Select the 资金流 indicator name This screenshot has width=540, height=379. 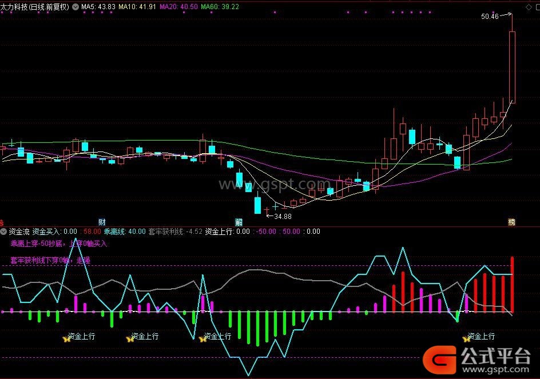19,232
